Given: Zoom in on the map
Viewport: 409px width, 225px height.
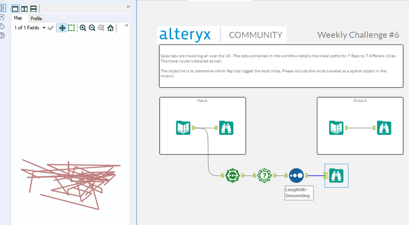Looking at the screenshot, I should point(83,28).
